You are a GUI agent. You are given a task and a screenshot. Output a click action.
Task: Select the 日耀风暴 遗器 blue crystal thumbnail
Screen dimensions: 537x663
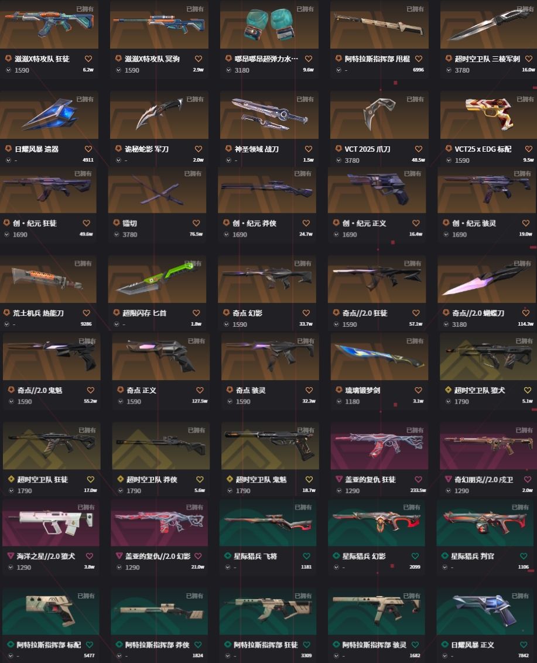tap(49, 115)
